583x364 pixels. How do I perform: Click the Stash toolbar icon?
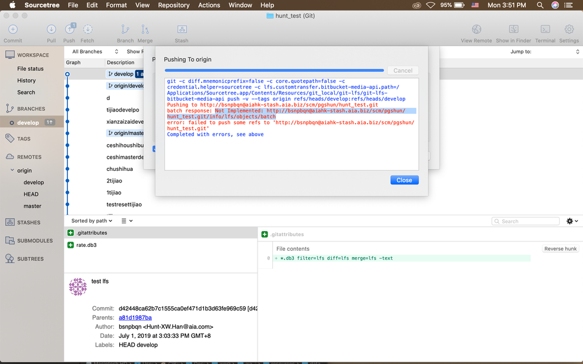pos(182,29)
